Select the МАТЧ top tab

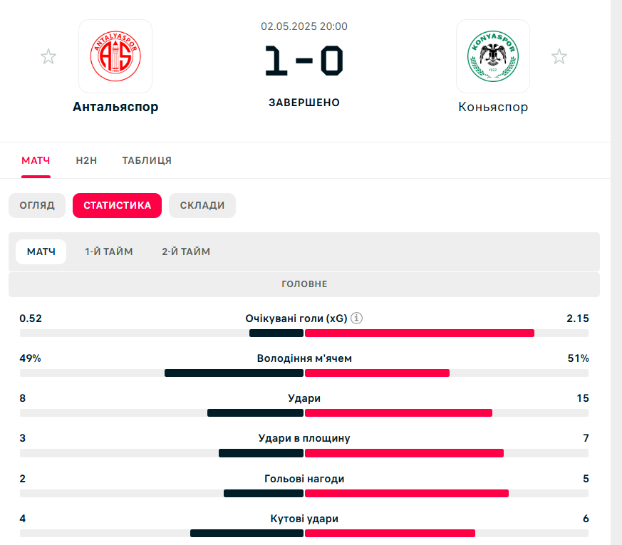tap(36, 160)
